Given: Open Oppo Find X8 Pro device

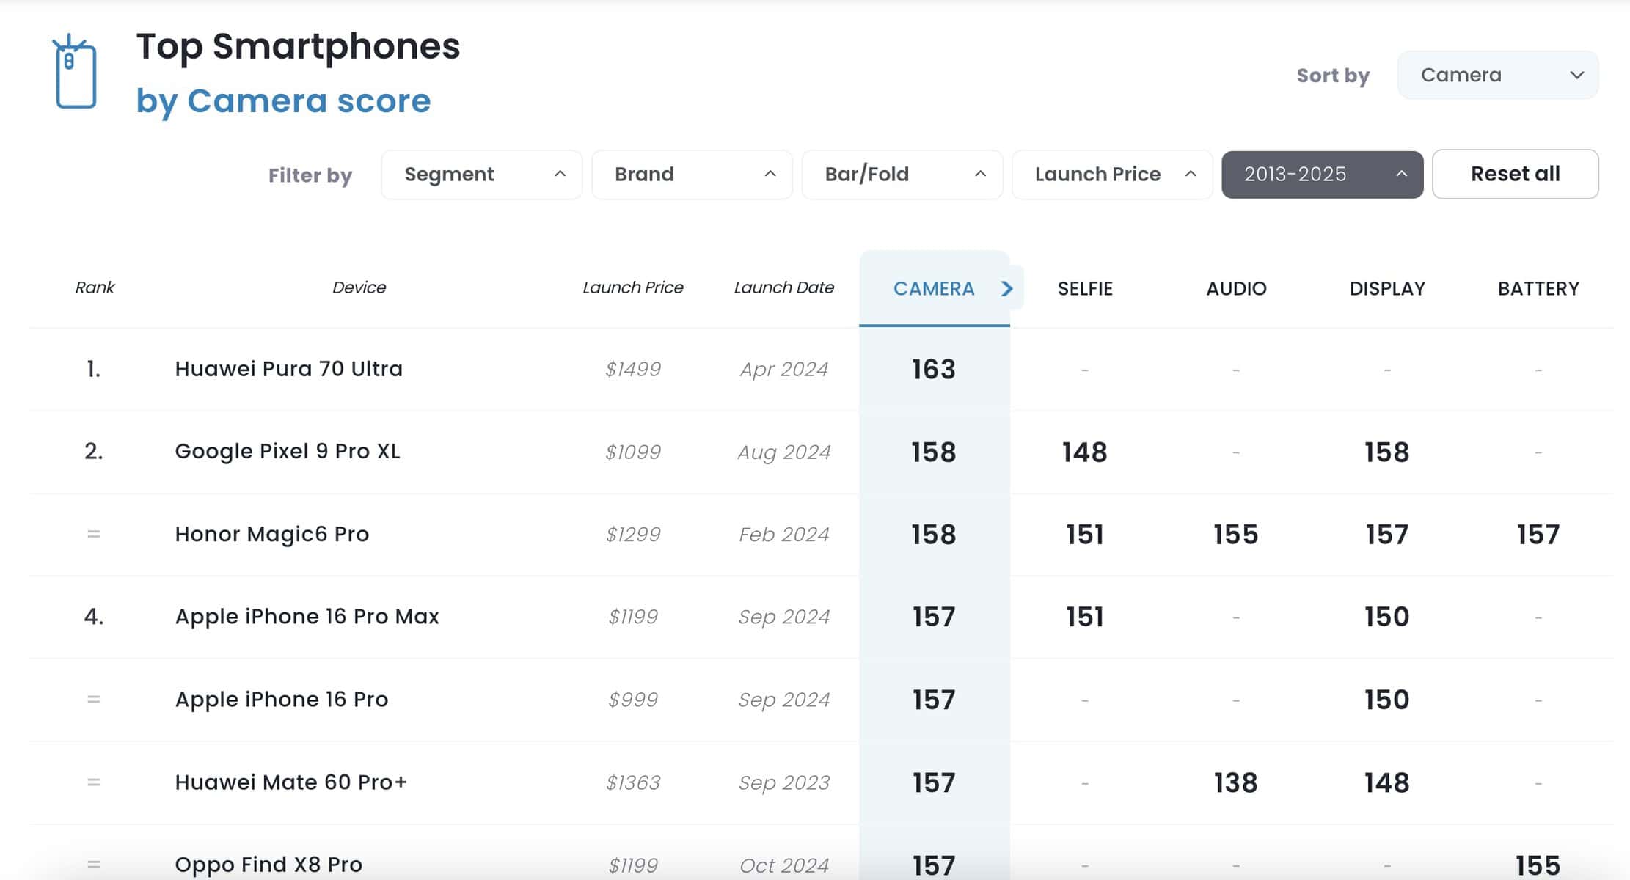Looking at the screenshot, I should 268,865.
